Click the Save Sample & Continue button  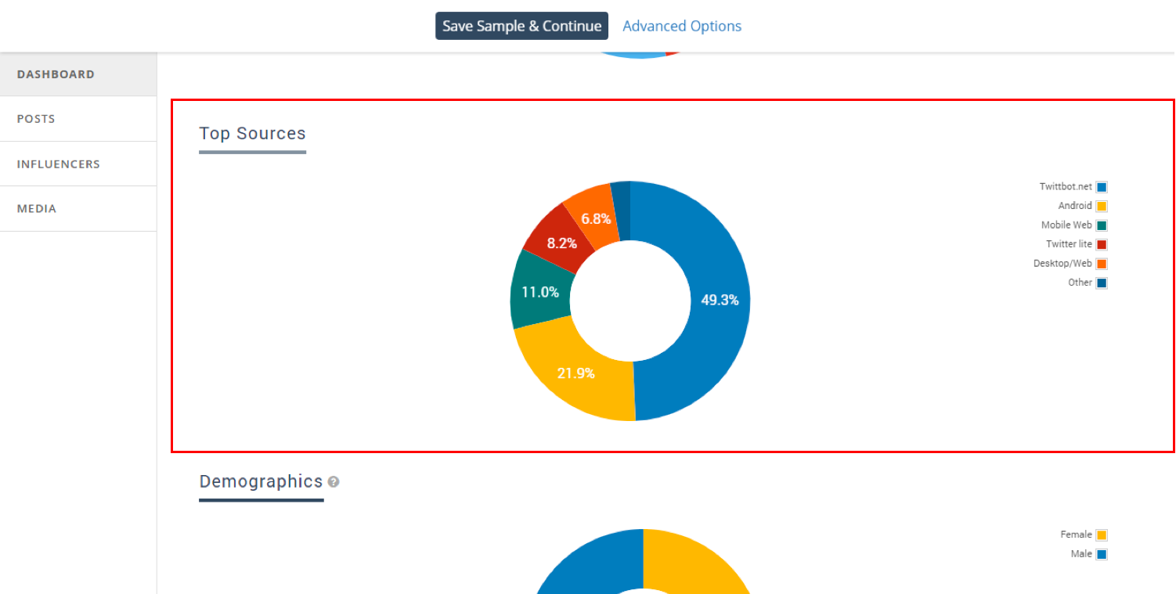coord(521,26)
